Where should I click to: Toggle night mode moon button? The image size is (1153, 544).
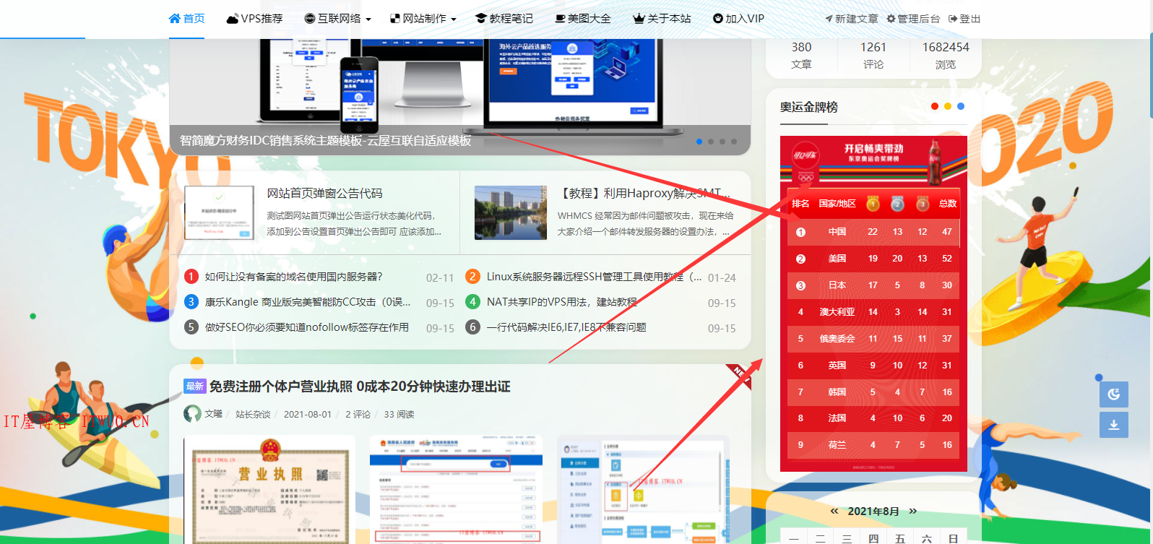(x=1114, y=394)
